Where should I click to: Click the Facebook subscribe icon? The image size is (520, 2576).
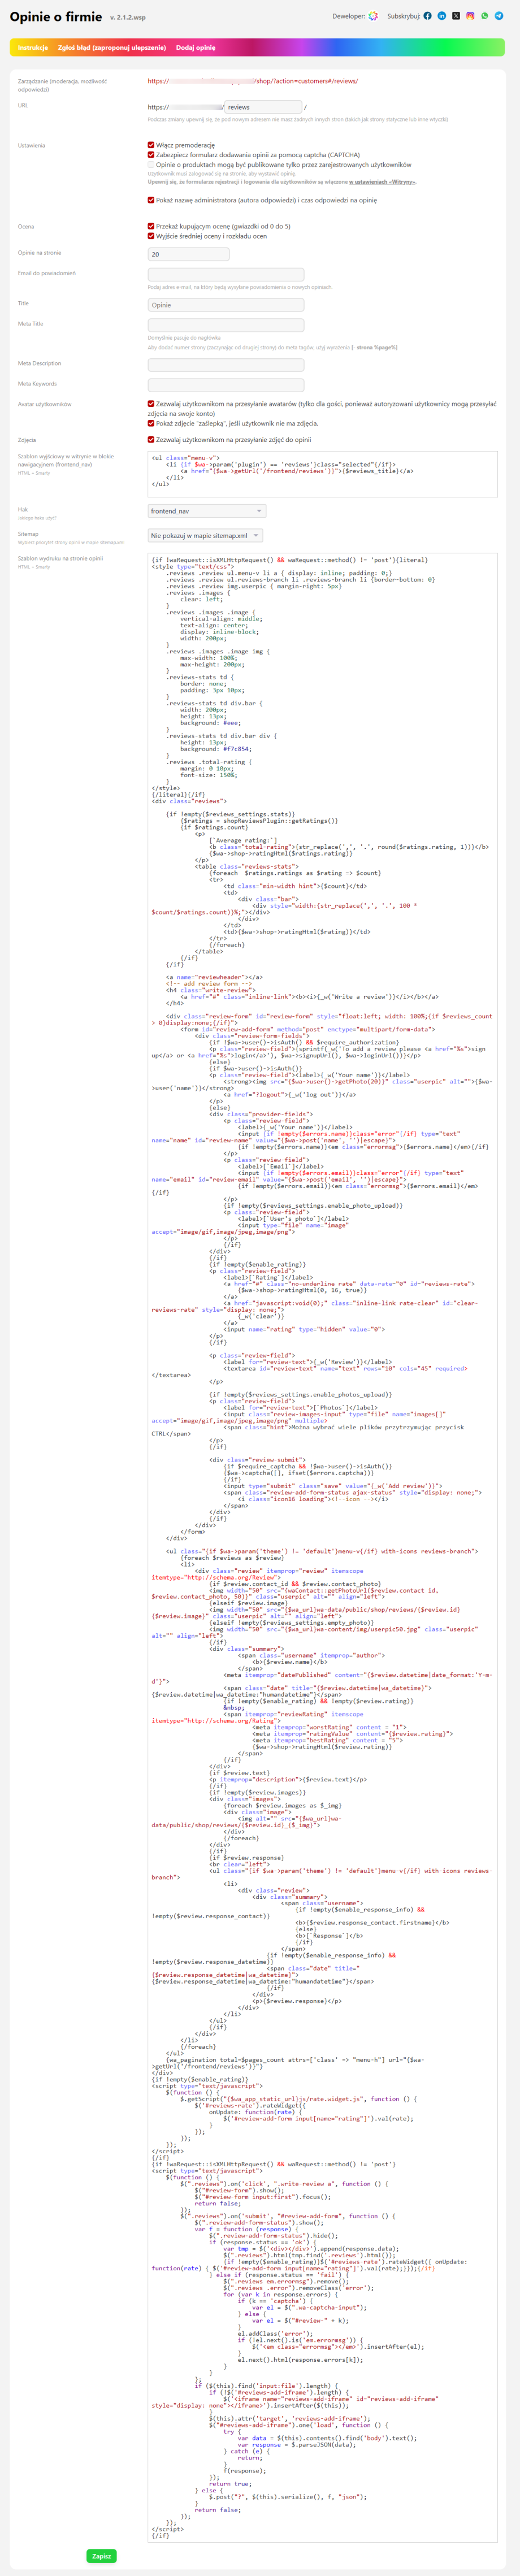[x=427, y=16]
